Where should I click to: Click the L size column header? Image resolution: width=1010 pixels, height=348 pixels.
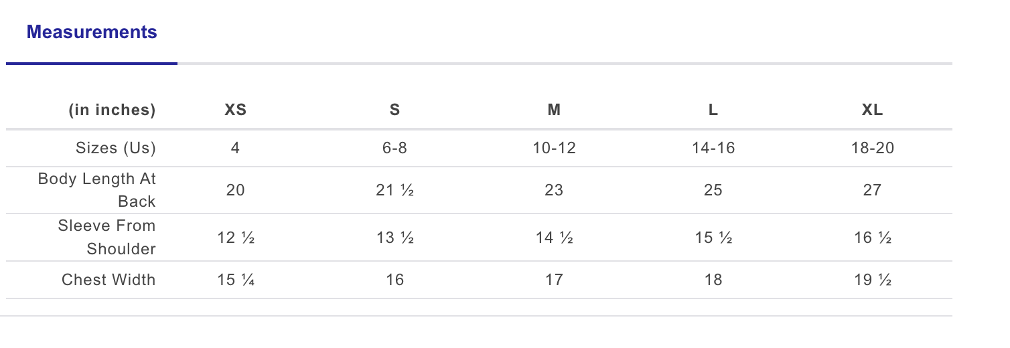tap(713, 110)
